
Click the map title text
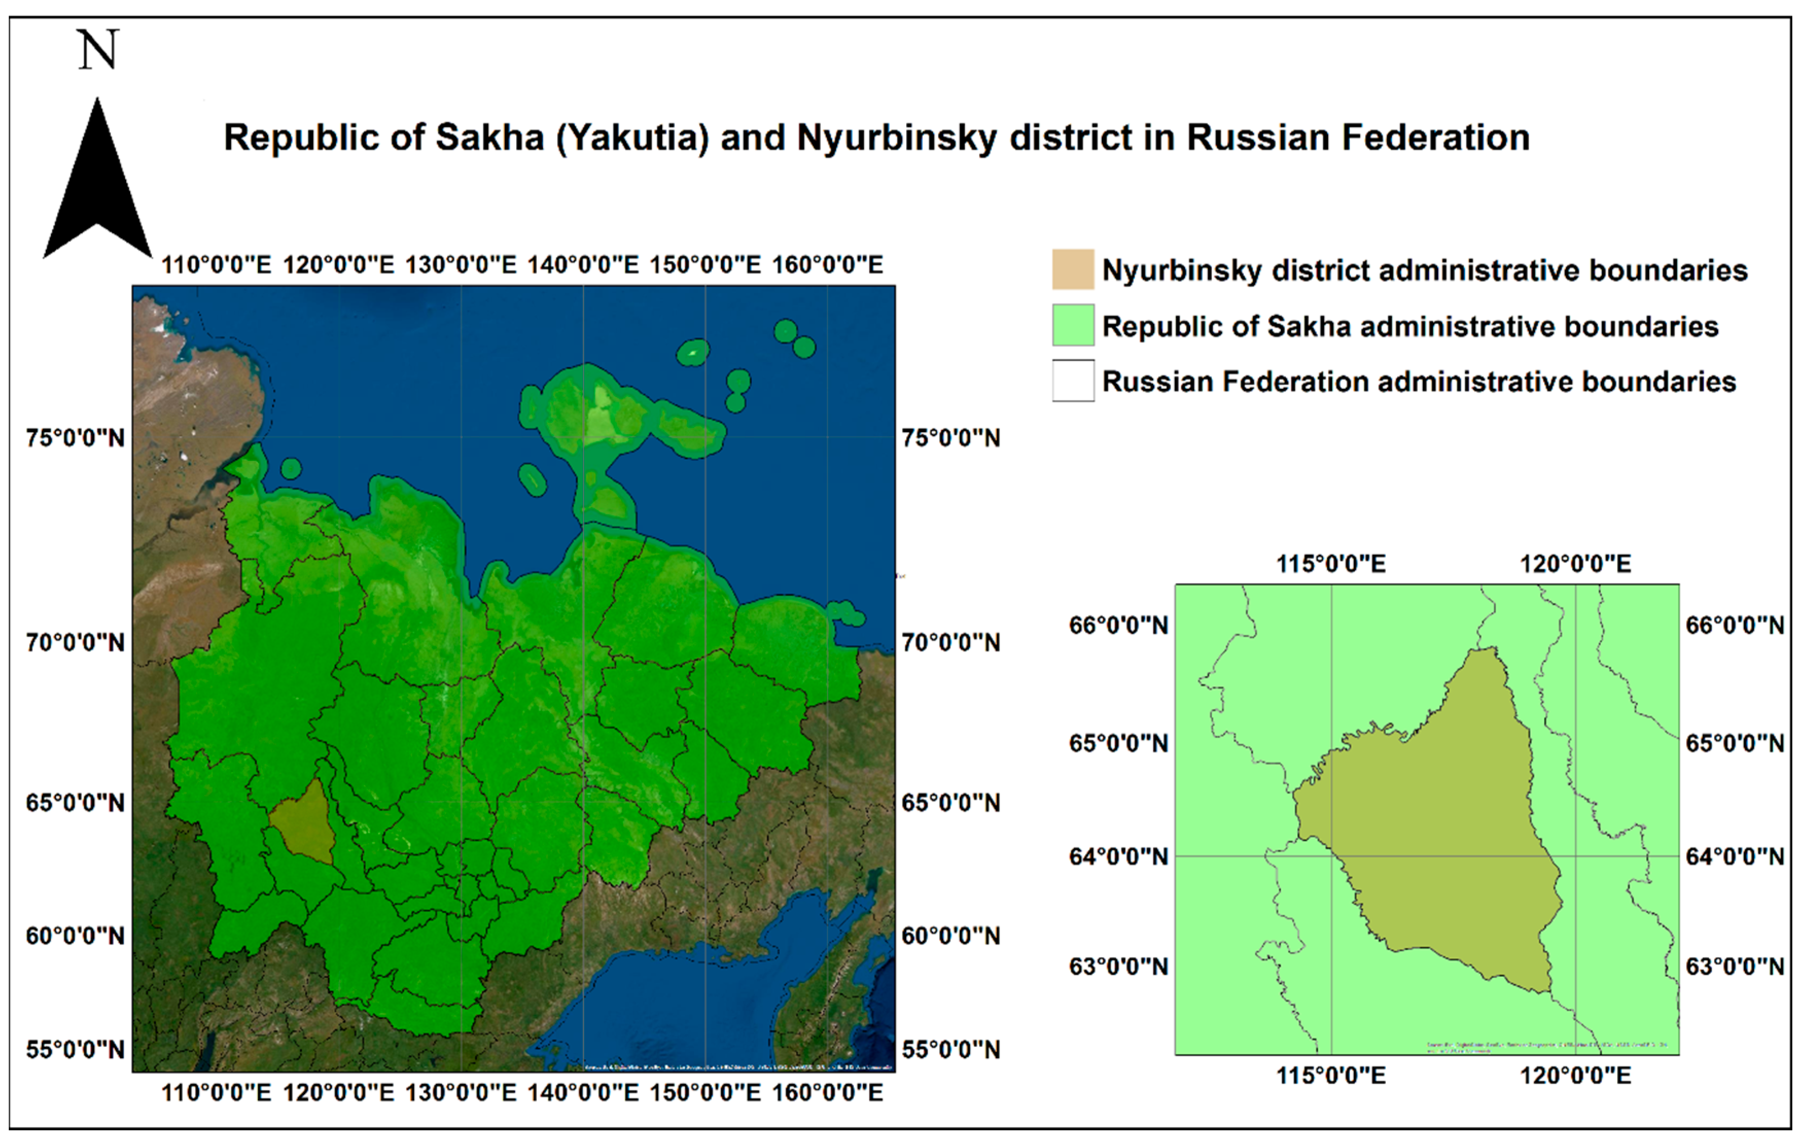coord(876,138)
